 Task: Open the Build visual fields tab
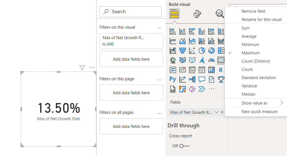tap(174, 14)
